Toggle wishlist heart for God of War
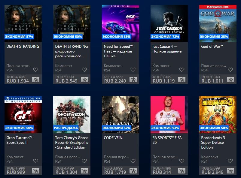This screenshot has width=241, height=178. click(230, 70)
